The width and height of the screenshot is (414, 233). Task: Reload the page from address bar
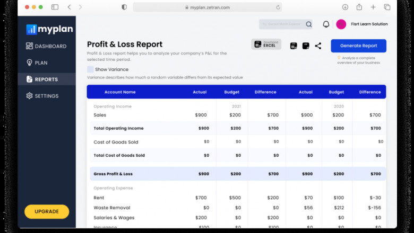coord(278,7)
